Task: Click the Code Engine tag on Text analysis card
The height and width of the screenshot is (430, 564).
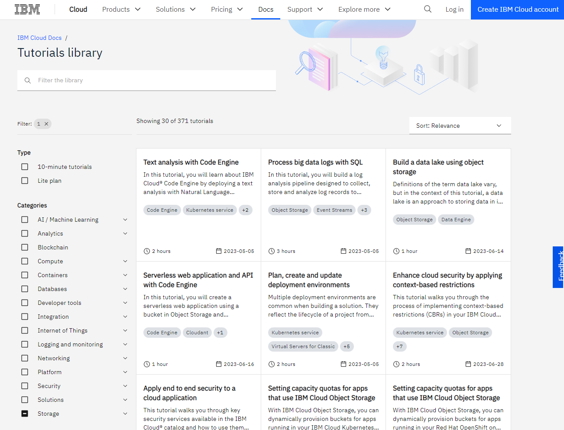Action: click(x=162, y=210)
